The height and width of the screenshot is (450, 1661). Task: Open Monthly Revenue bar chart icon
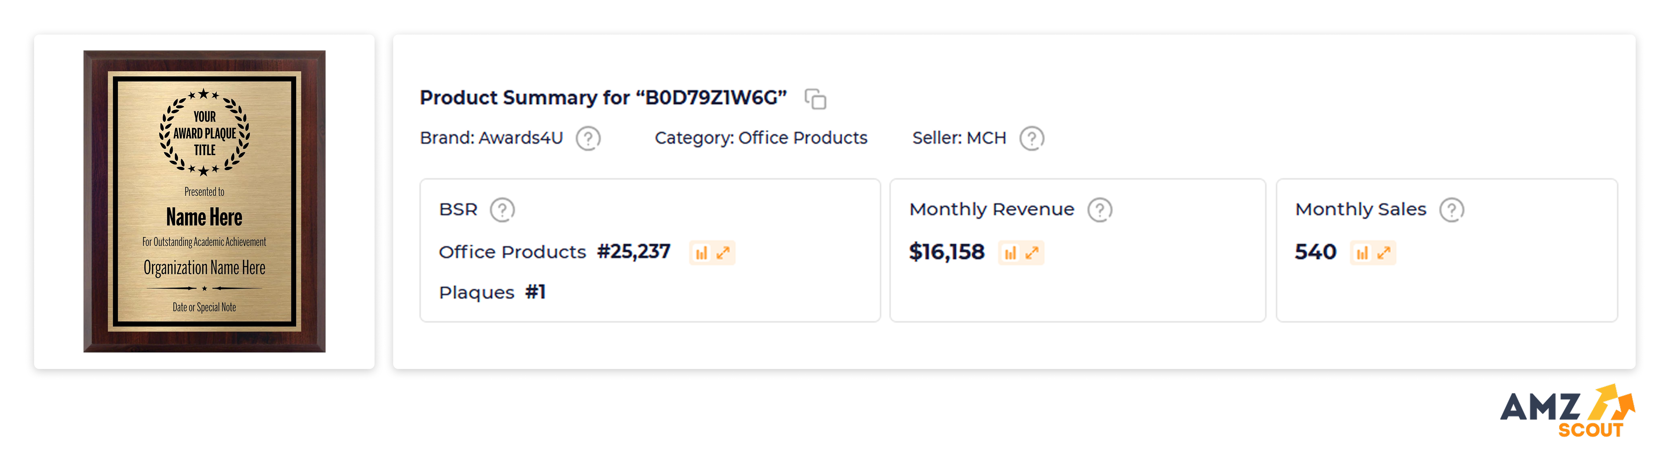tap(1010, 253)
